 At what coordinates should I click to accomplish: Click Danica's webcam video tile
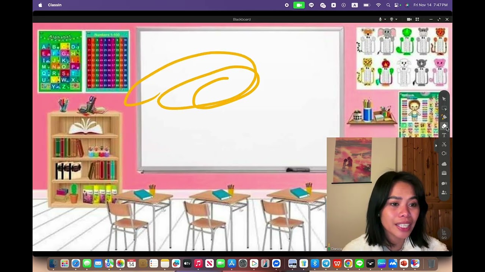click(x=389, y=194)
